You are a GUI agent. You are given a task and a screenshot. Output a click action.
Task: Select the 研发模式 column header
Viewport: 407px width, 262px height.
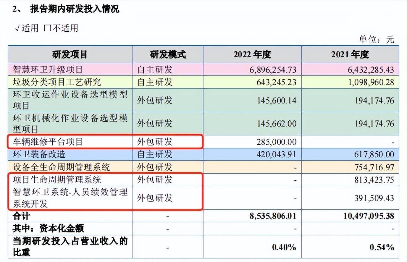(168, 54)
